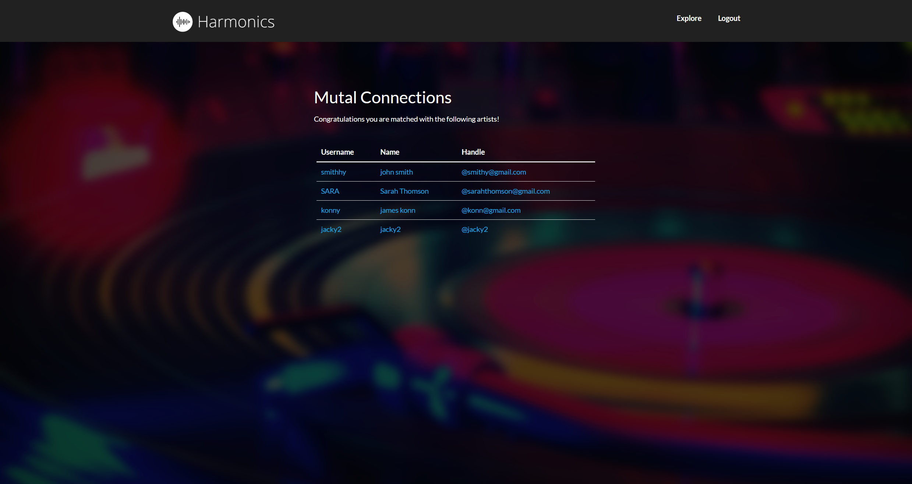Open the @jacky2 handle link
Image resolution: width=912 pixels, height=484 pixels.
click(474, 229)
